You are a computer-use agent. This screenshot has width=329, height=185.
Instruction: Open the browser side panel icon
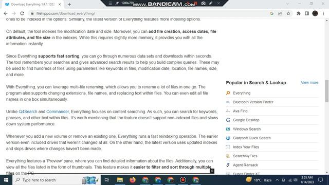coord(307,13)
